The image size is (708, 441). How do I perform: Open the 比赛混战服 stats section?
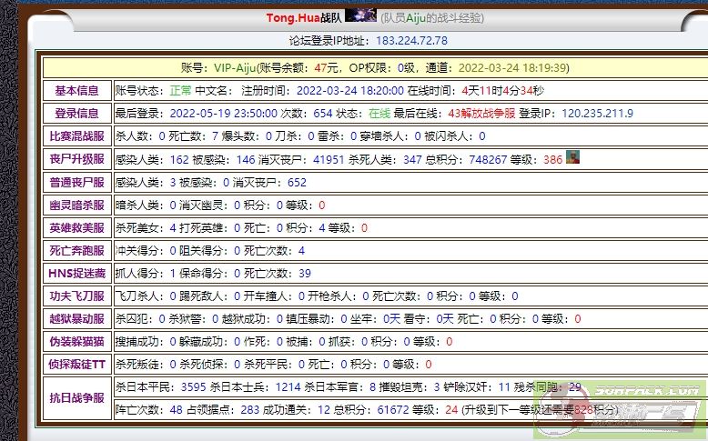tap(76, 136)
